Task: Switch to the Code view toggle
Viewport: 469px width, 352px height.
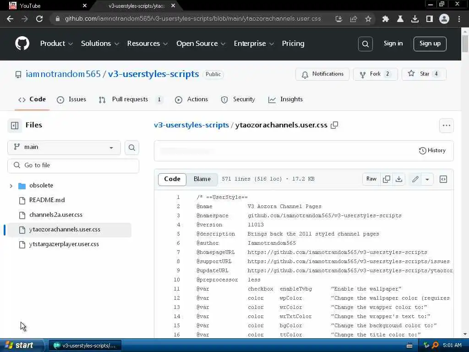Action: pyautogui.click(x=172, y=179)
